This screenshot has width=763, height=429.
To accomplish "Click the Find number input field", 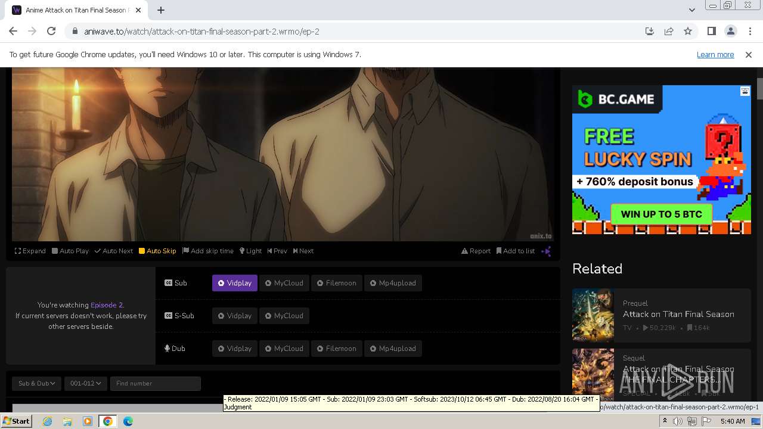I will [155, 383].
